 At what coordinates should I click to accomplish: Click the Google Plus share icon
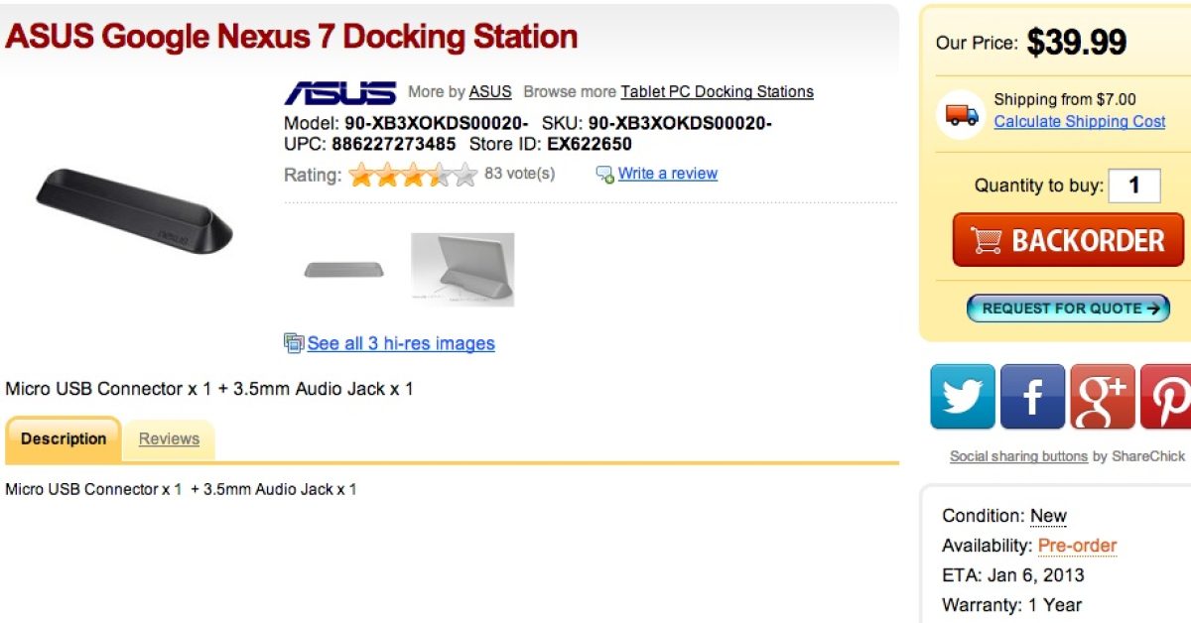point(1103,397)
